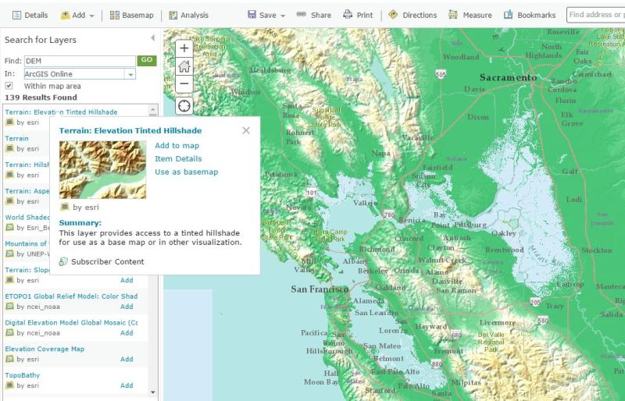Click Item Details link
The width and height of the screenshot is (625, 401).
[178, 159]
